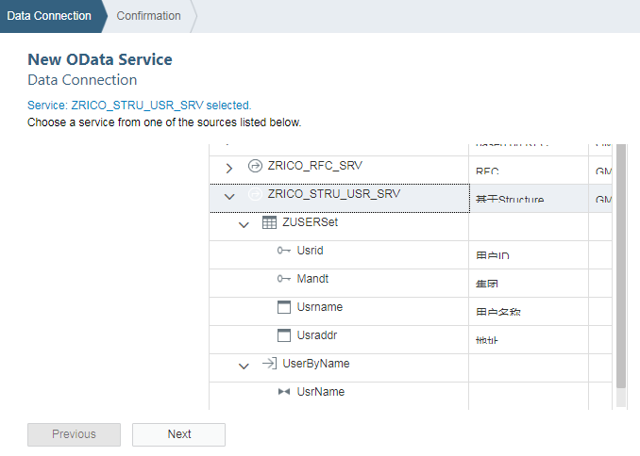Open the Data Connection wizard step
Viewport: 640px width, 456px height.
pos(49,16)
